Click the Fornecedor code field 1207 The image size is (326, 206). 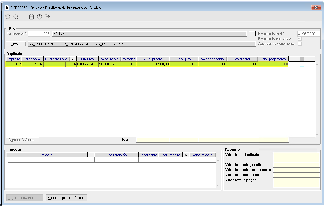(39, 34)
